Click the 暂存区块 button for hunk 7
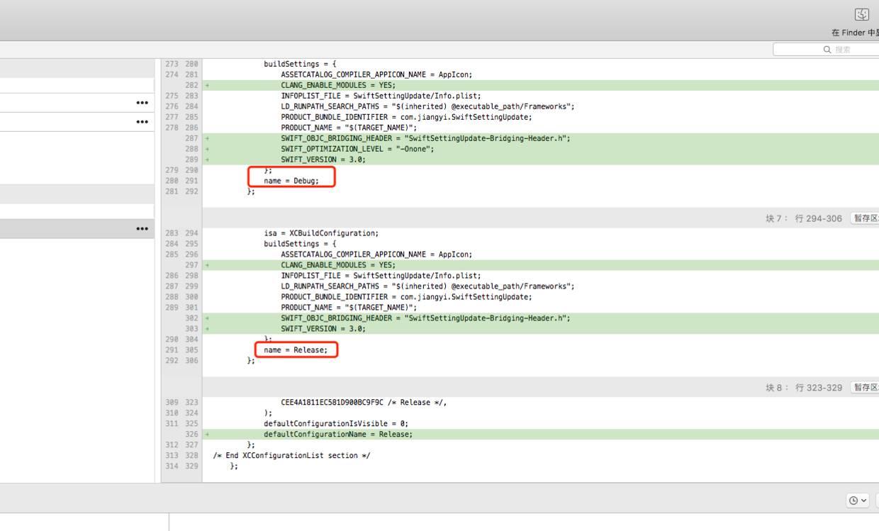 tap(866, 218)
